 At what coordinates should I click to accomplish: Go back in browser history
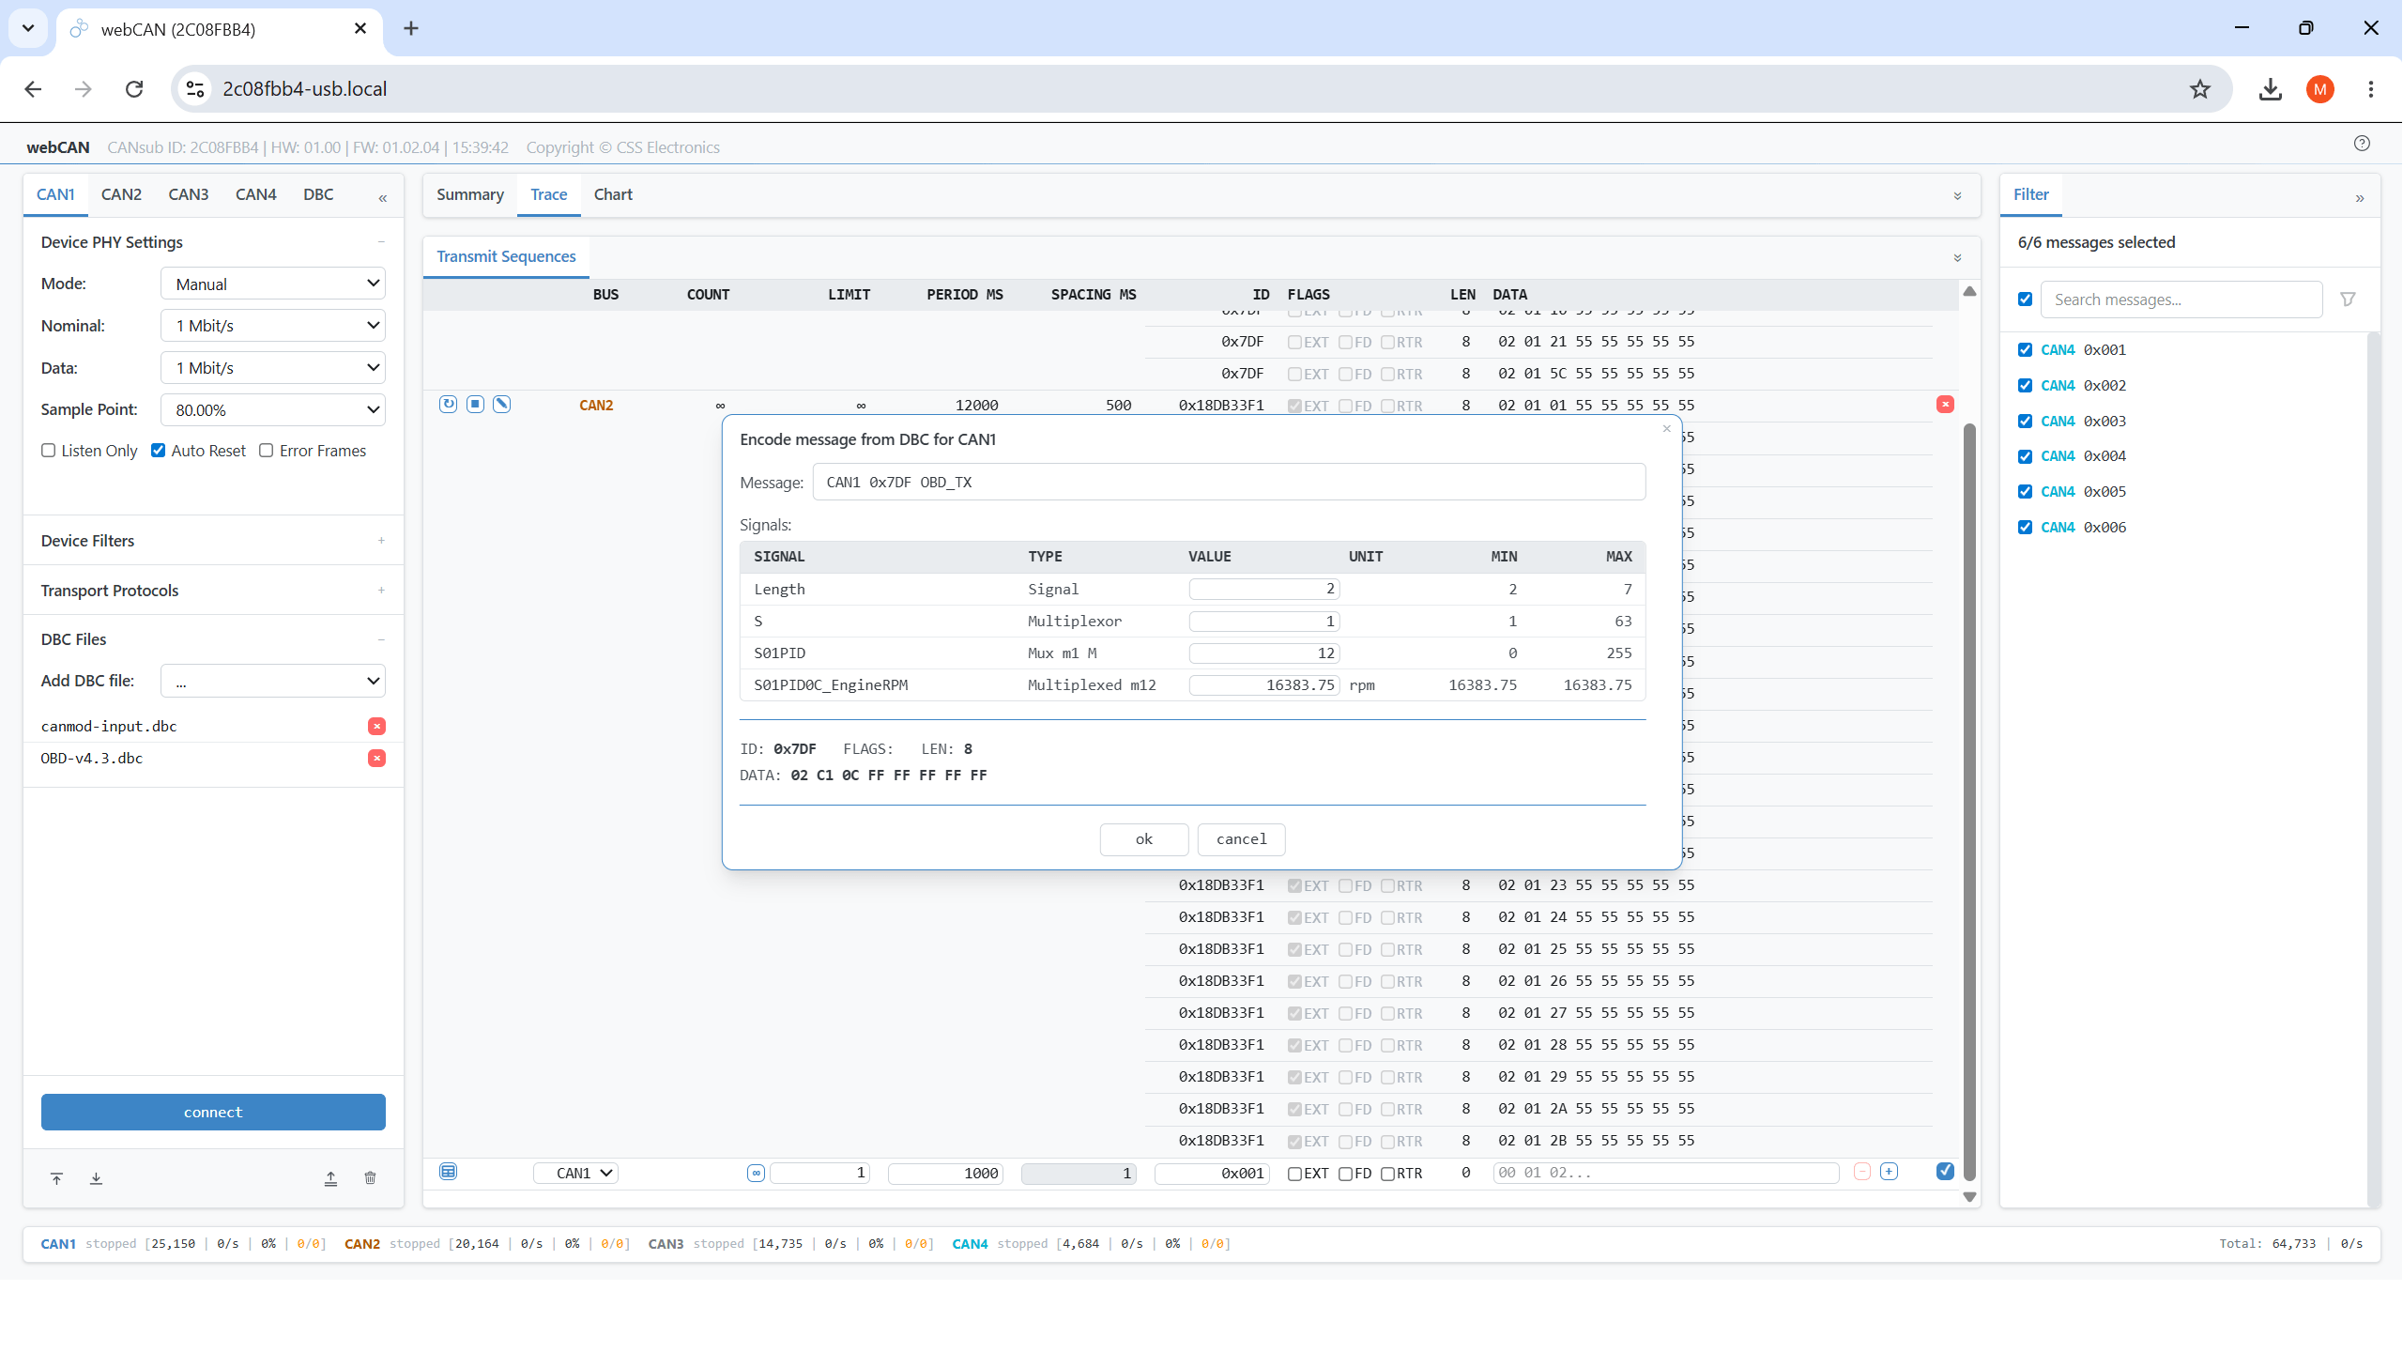pos(33,89)
